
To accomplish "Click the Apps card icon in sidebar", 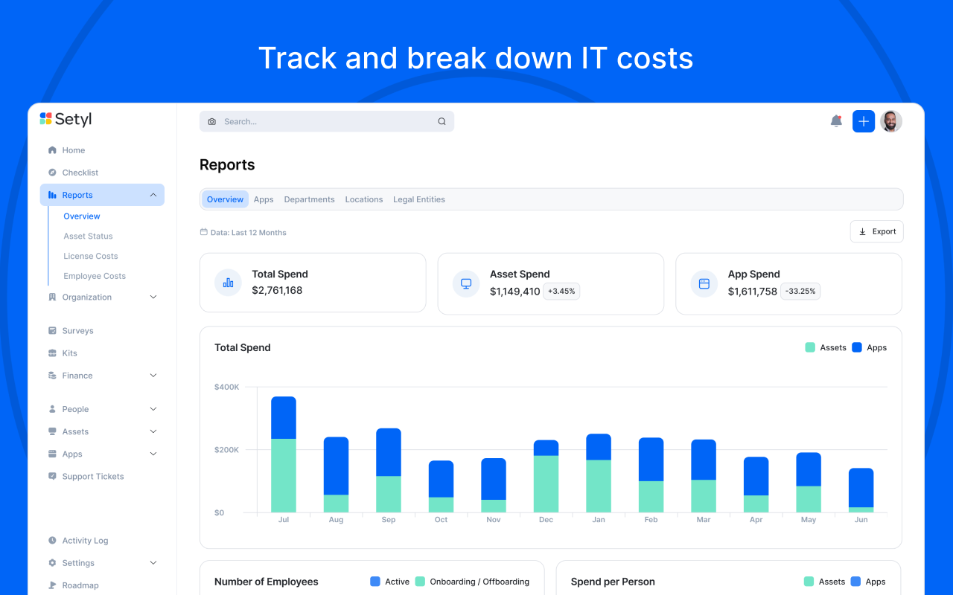I will coord(52,454).
